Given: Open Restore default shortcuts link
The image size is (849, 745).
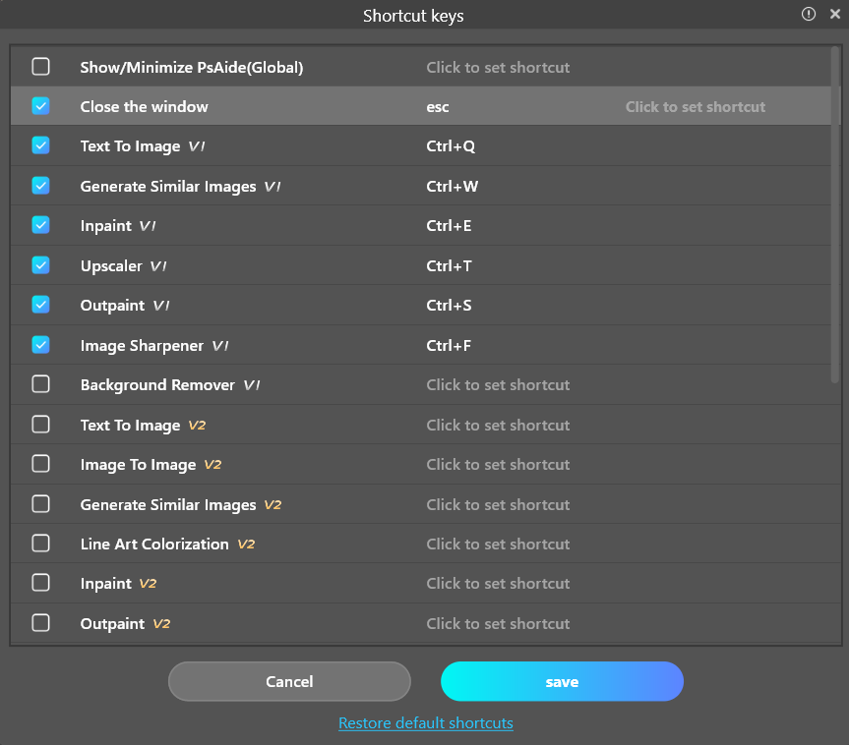Looking at the screenshot, I should (x=425, y=723).
